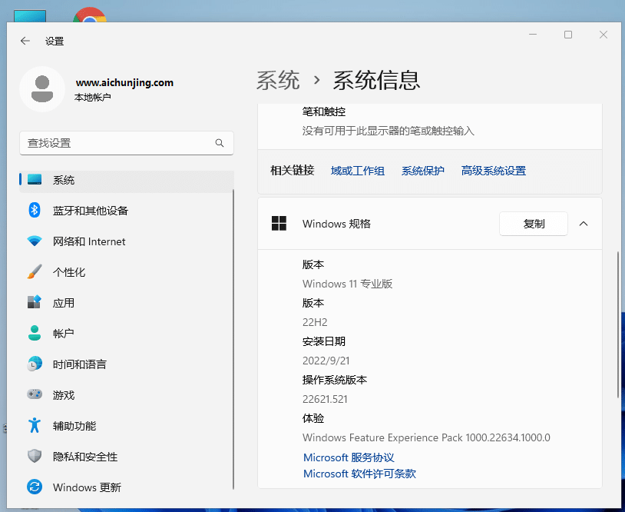Maximize the Settings window
This screenshot has width=625, height=512.
[568, 35]
